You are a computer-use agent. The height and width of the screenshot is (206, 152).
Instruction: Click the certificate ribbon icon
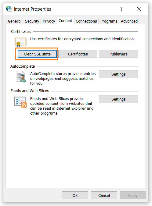(x=20, y=42)
